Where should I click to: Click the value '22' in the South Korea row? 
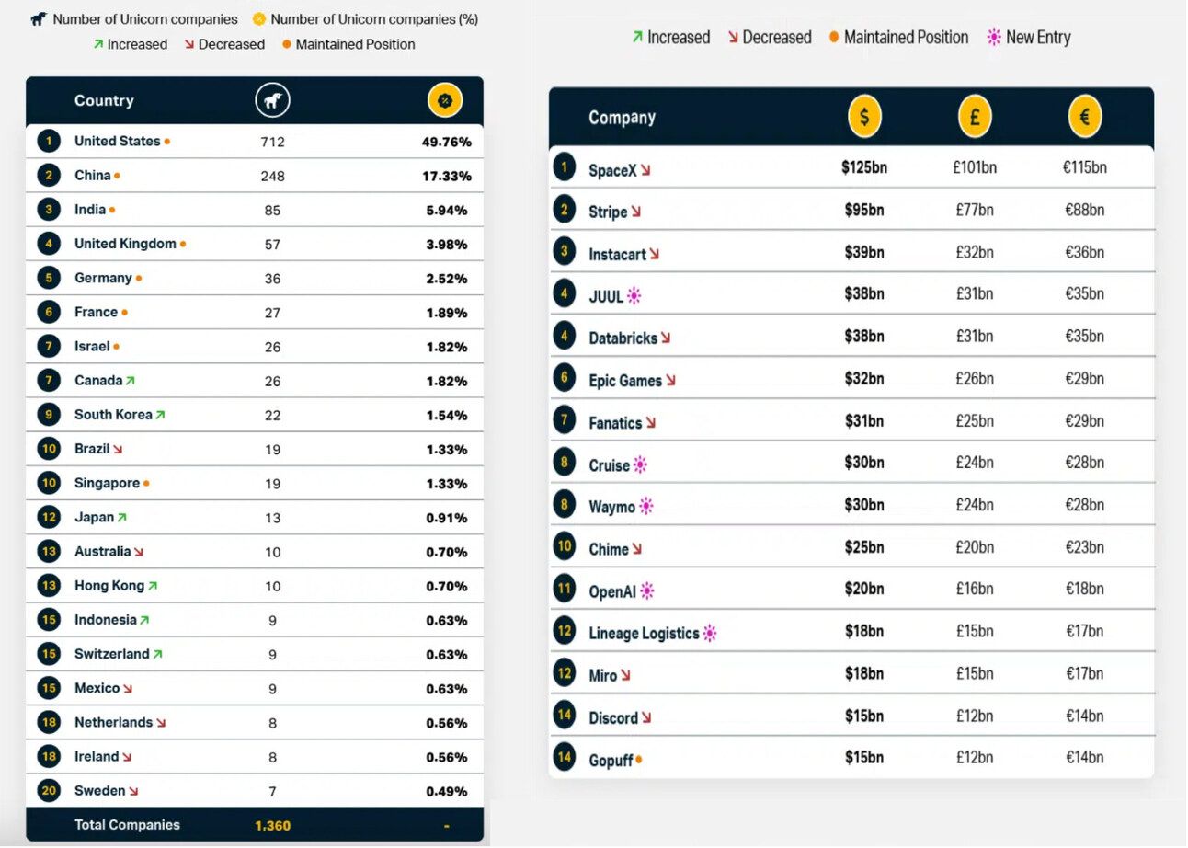click(x=272, y=415)
